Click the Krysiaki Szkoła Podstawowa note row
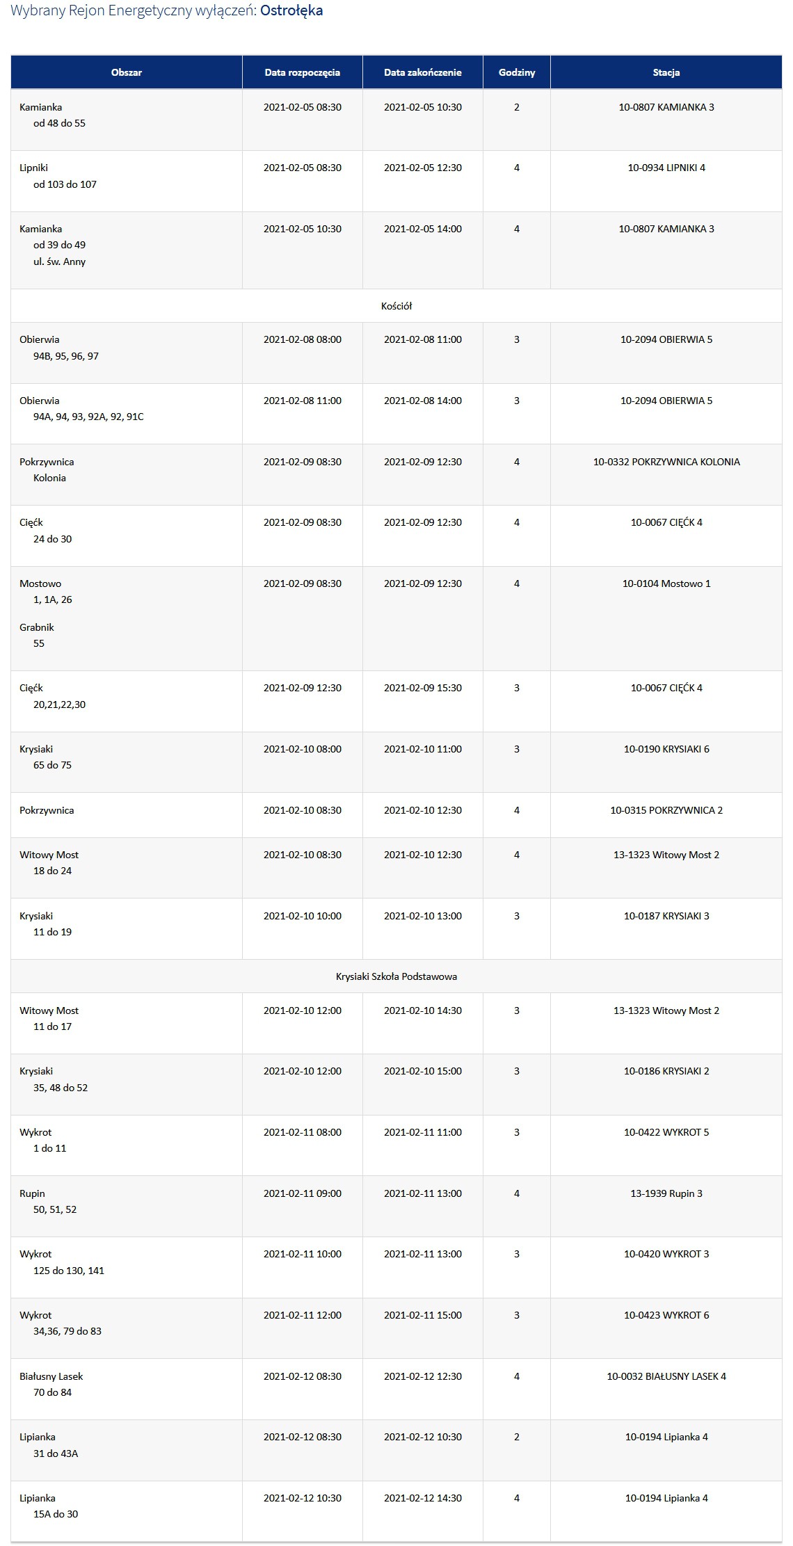The height and width of the screenshot is (1546, 793). click(397, 976)
